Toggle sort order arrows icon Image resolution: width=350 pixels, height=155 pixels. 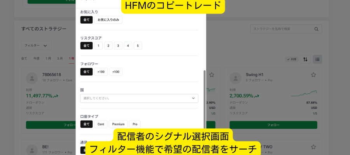coord(305,59)
